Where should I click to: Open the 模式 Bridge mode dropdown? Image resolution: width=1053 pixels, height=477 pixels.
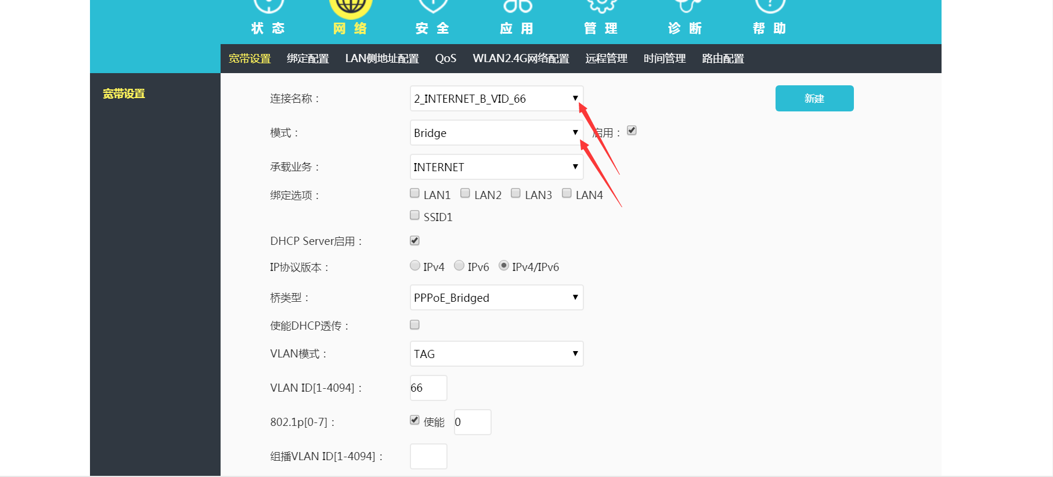tap(496, 133)
